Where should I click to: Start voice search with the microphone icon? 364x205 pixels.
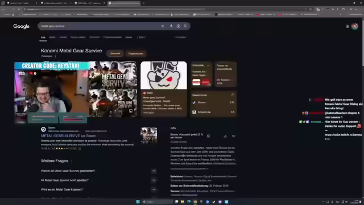point(171,26)
